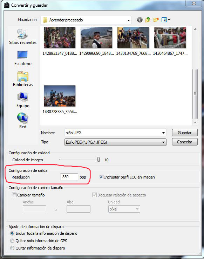The image size is (204, 259).
Task: Expand the Nombre filename dropdown
Action: (x=163, y=132)
